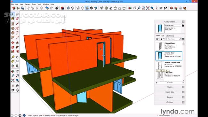
Task: Open navigation dropdown arrow beside home icon
Action: [164, 39]
